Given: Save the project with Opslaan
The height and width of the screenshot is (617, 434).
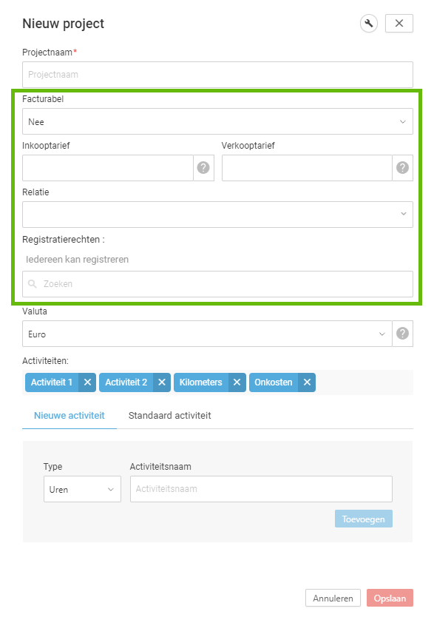Looking at the screenshot, I should click(390, 598).
